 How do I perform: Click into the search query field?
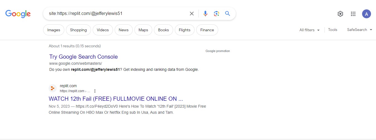(117, 14)
